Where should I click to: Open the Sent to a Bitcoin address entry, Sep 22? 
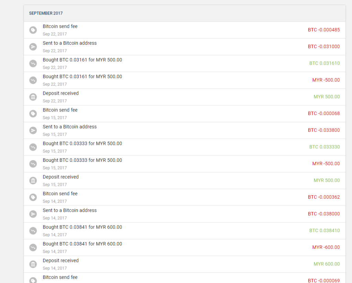click(185, 47)
